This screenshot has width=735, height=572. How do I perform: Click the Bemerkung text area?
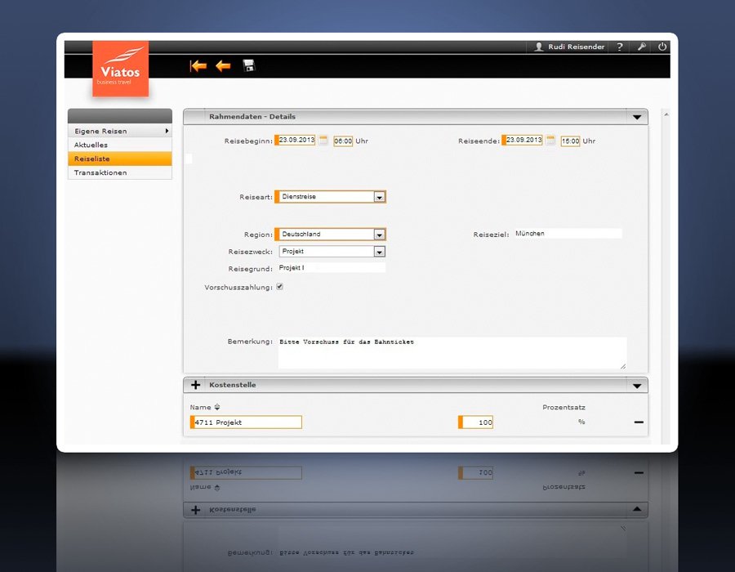pyautogui.click(x=452, y=353)
